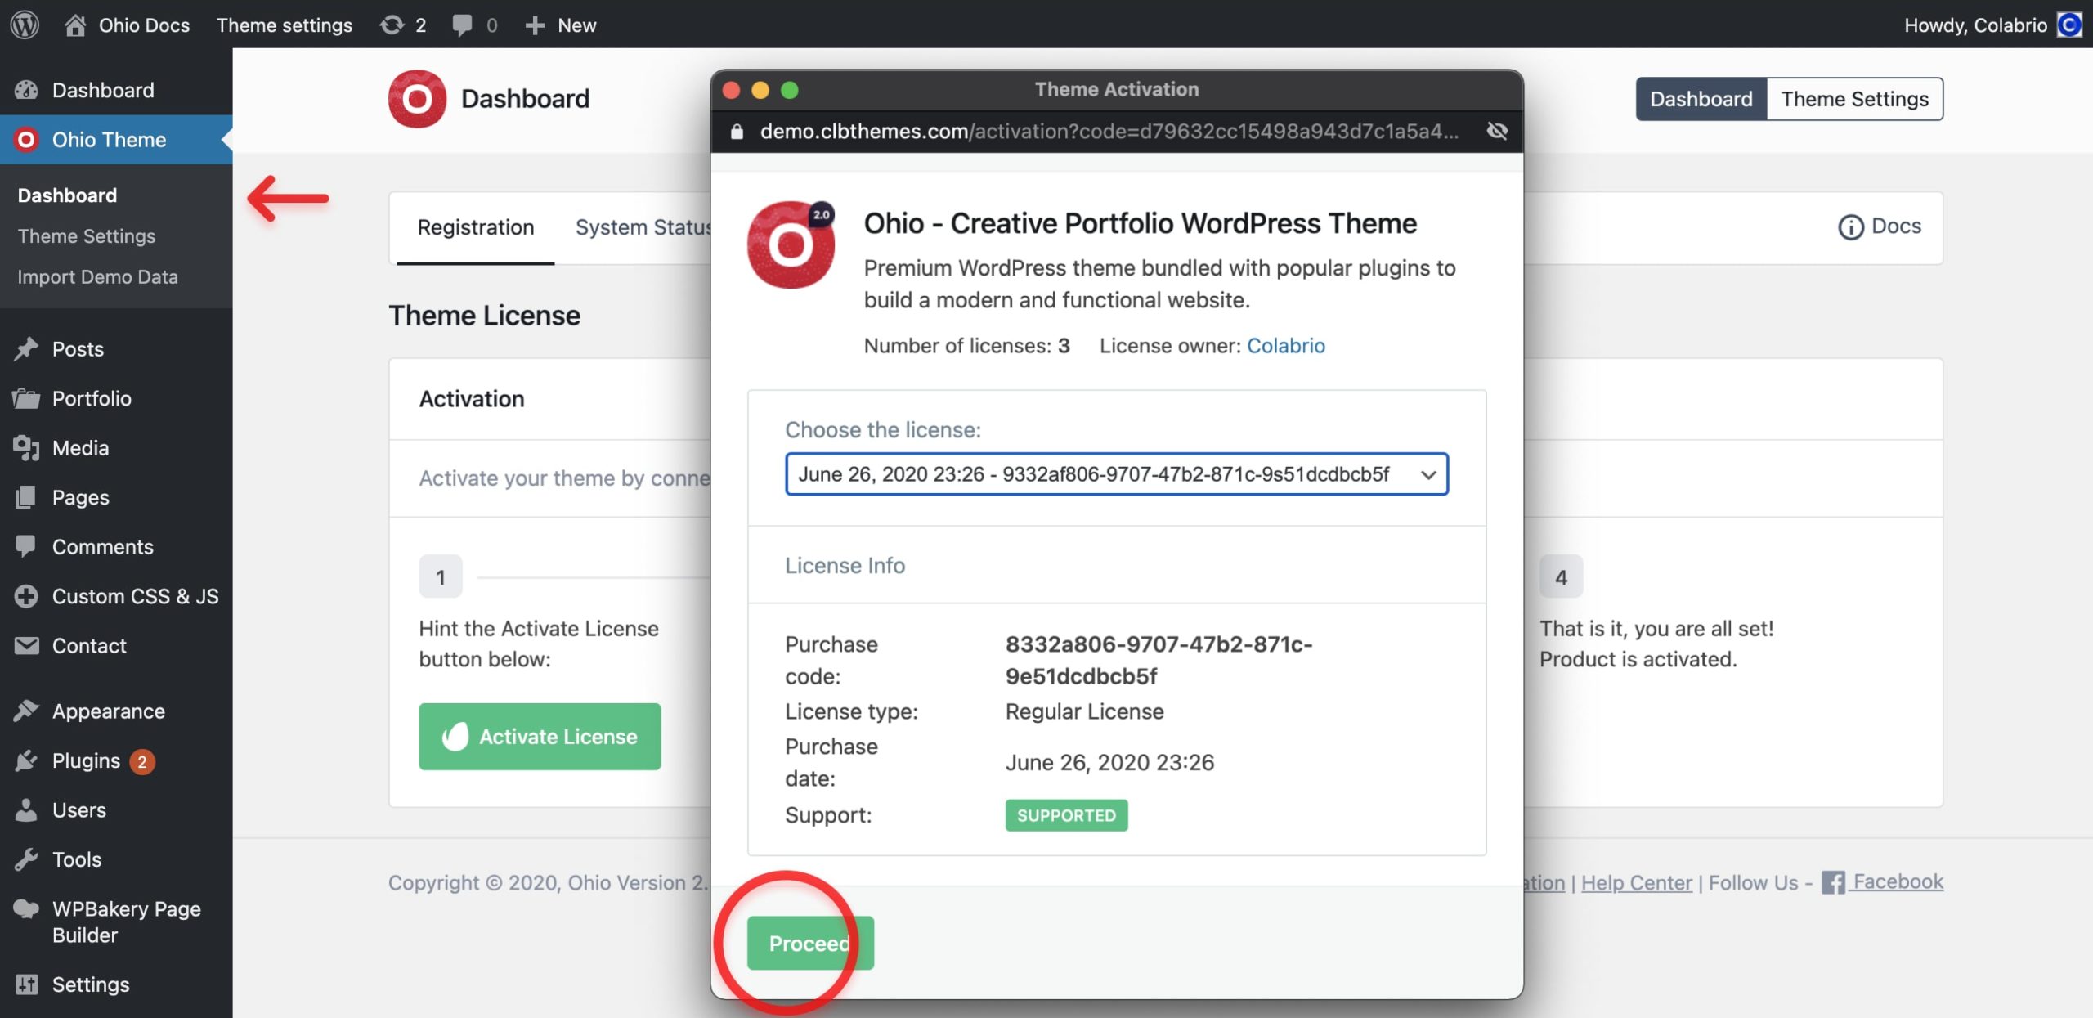Click the License Info section heading
Screen dimensions: 2093x1018
point(845,565)
